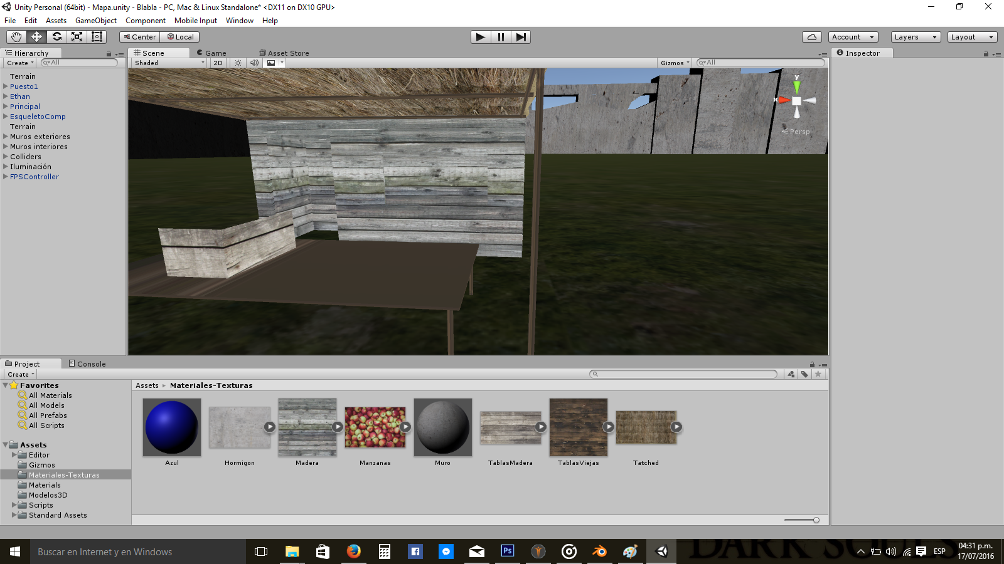Select the Rect Transform tool
This screenshot has height=564, width=1004.
point(97,37)
